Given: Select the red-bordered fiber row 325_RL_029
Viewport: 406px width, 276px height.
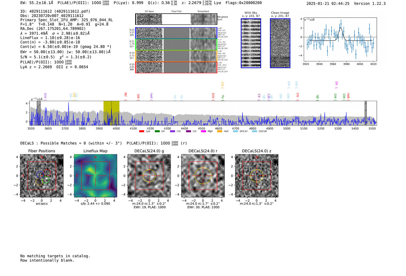Looking at the screenshot, I should tap(176, 67).
